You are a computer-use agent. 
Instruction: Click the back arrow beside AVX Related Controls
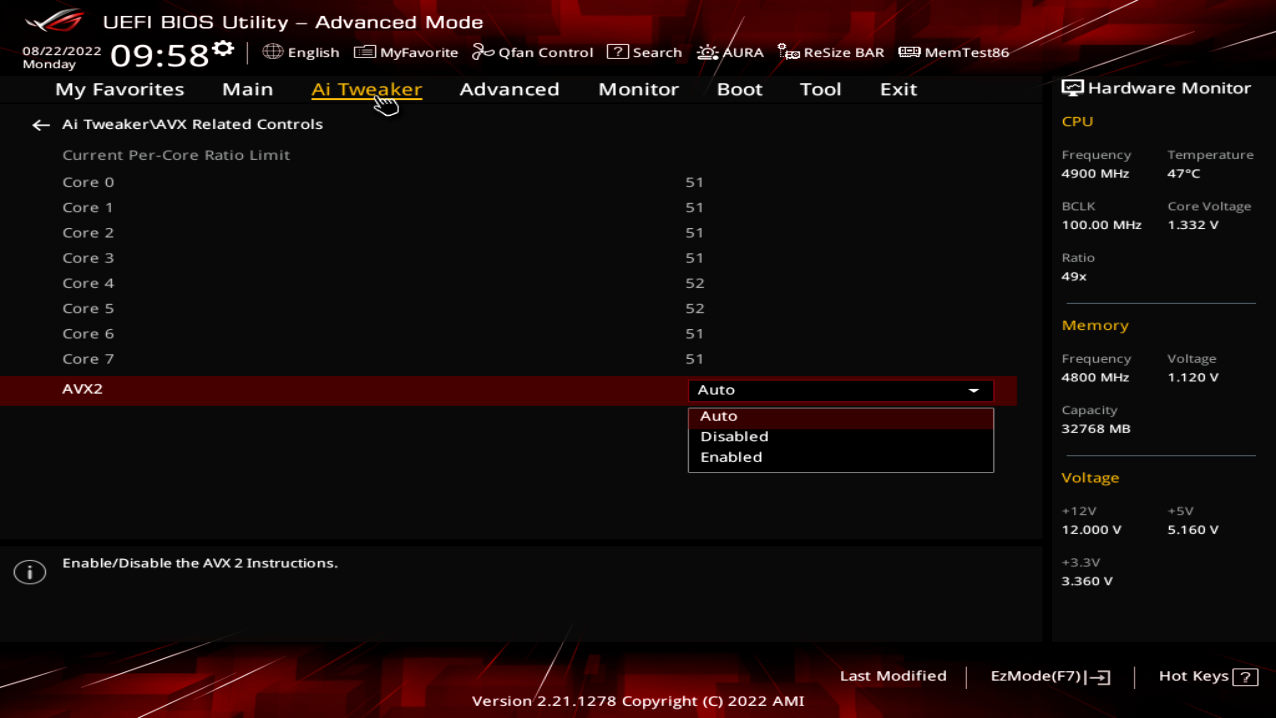41,125
